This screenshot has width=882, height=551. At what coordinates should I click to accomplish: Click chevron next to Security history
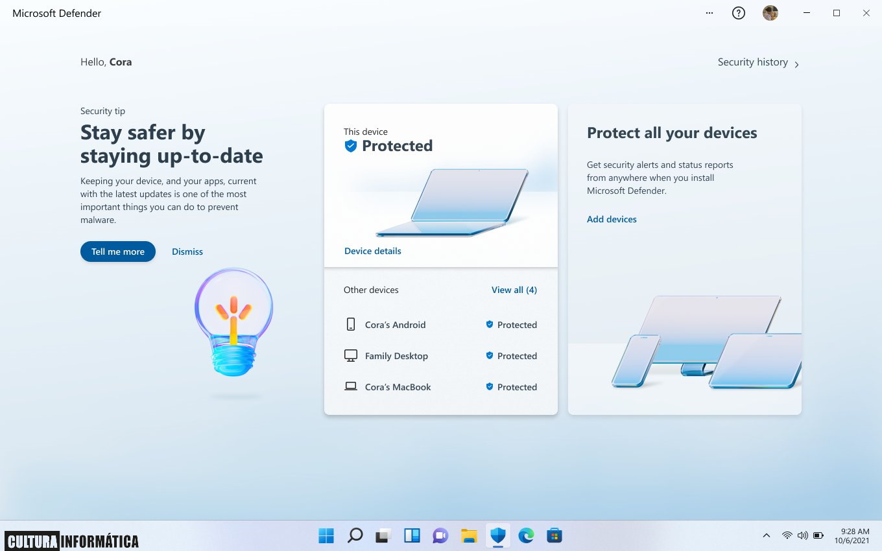coord(796,64)
